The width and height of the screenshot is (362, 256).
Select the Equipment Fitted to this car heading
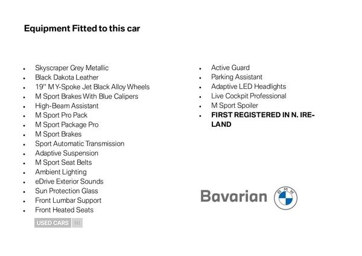pos(84,28)
